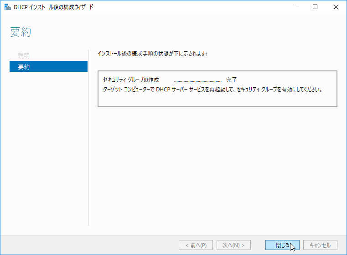
Task: Close the wizard using the X icon
Action: pos(336,7)
